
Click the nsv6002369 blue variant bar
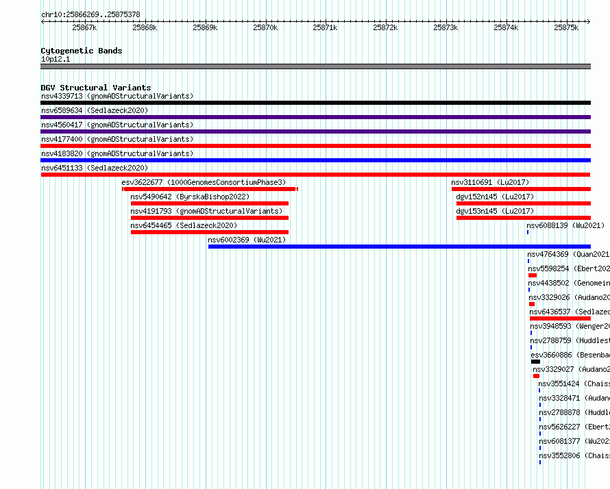click(400, 247)
